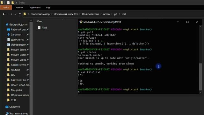Open Этот компьютер in sidebar tree
204x115 pixels.
pyautogui.click(x=18, y=113)
